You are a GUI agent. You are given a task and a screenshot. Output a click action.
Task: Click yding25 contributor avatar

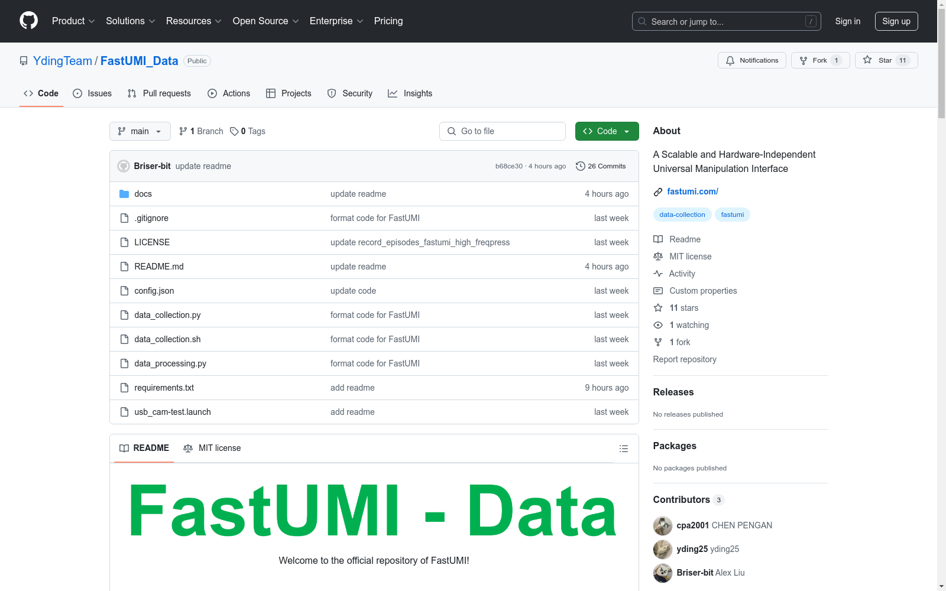click(x=663, y=549)
